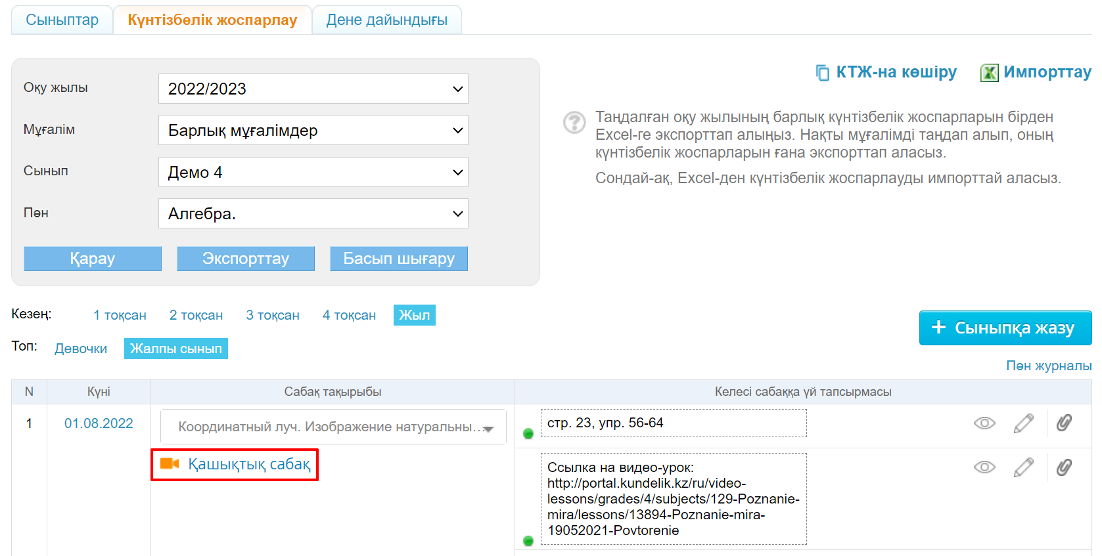Click the Excel icon beside Импорттау
This screenshot has height=556, width=1102.
pyautogui.click(x=989, y=72)
